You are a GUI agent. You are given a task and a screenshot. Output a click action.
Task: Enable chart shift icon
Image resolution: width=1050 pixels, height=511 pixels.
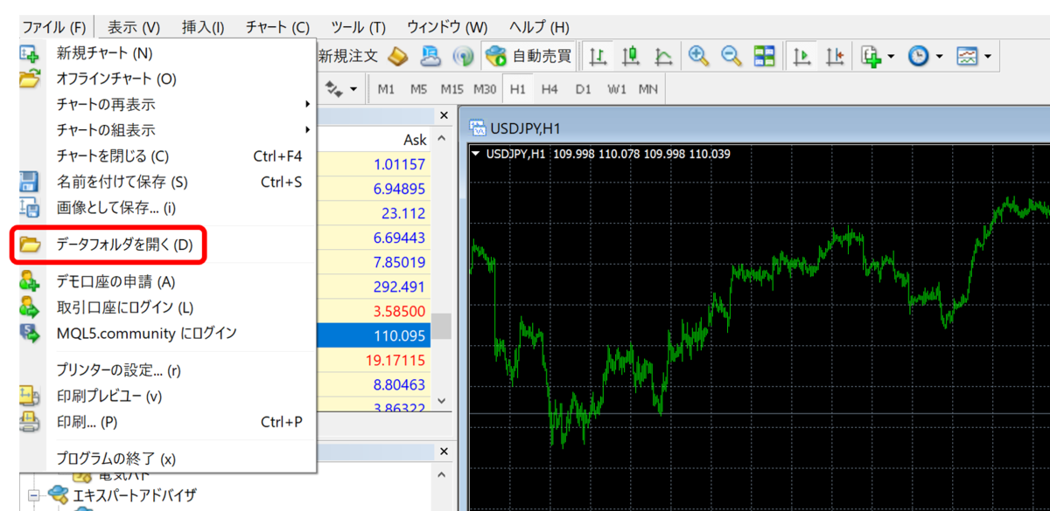(x=834, y=56)
